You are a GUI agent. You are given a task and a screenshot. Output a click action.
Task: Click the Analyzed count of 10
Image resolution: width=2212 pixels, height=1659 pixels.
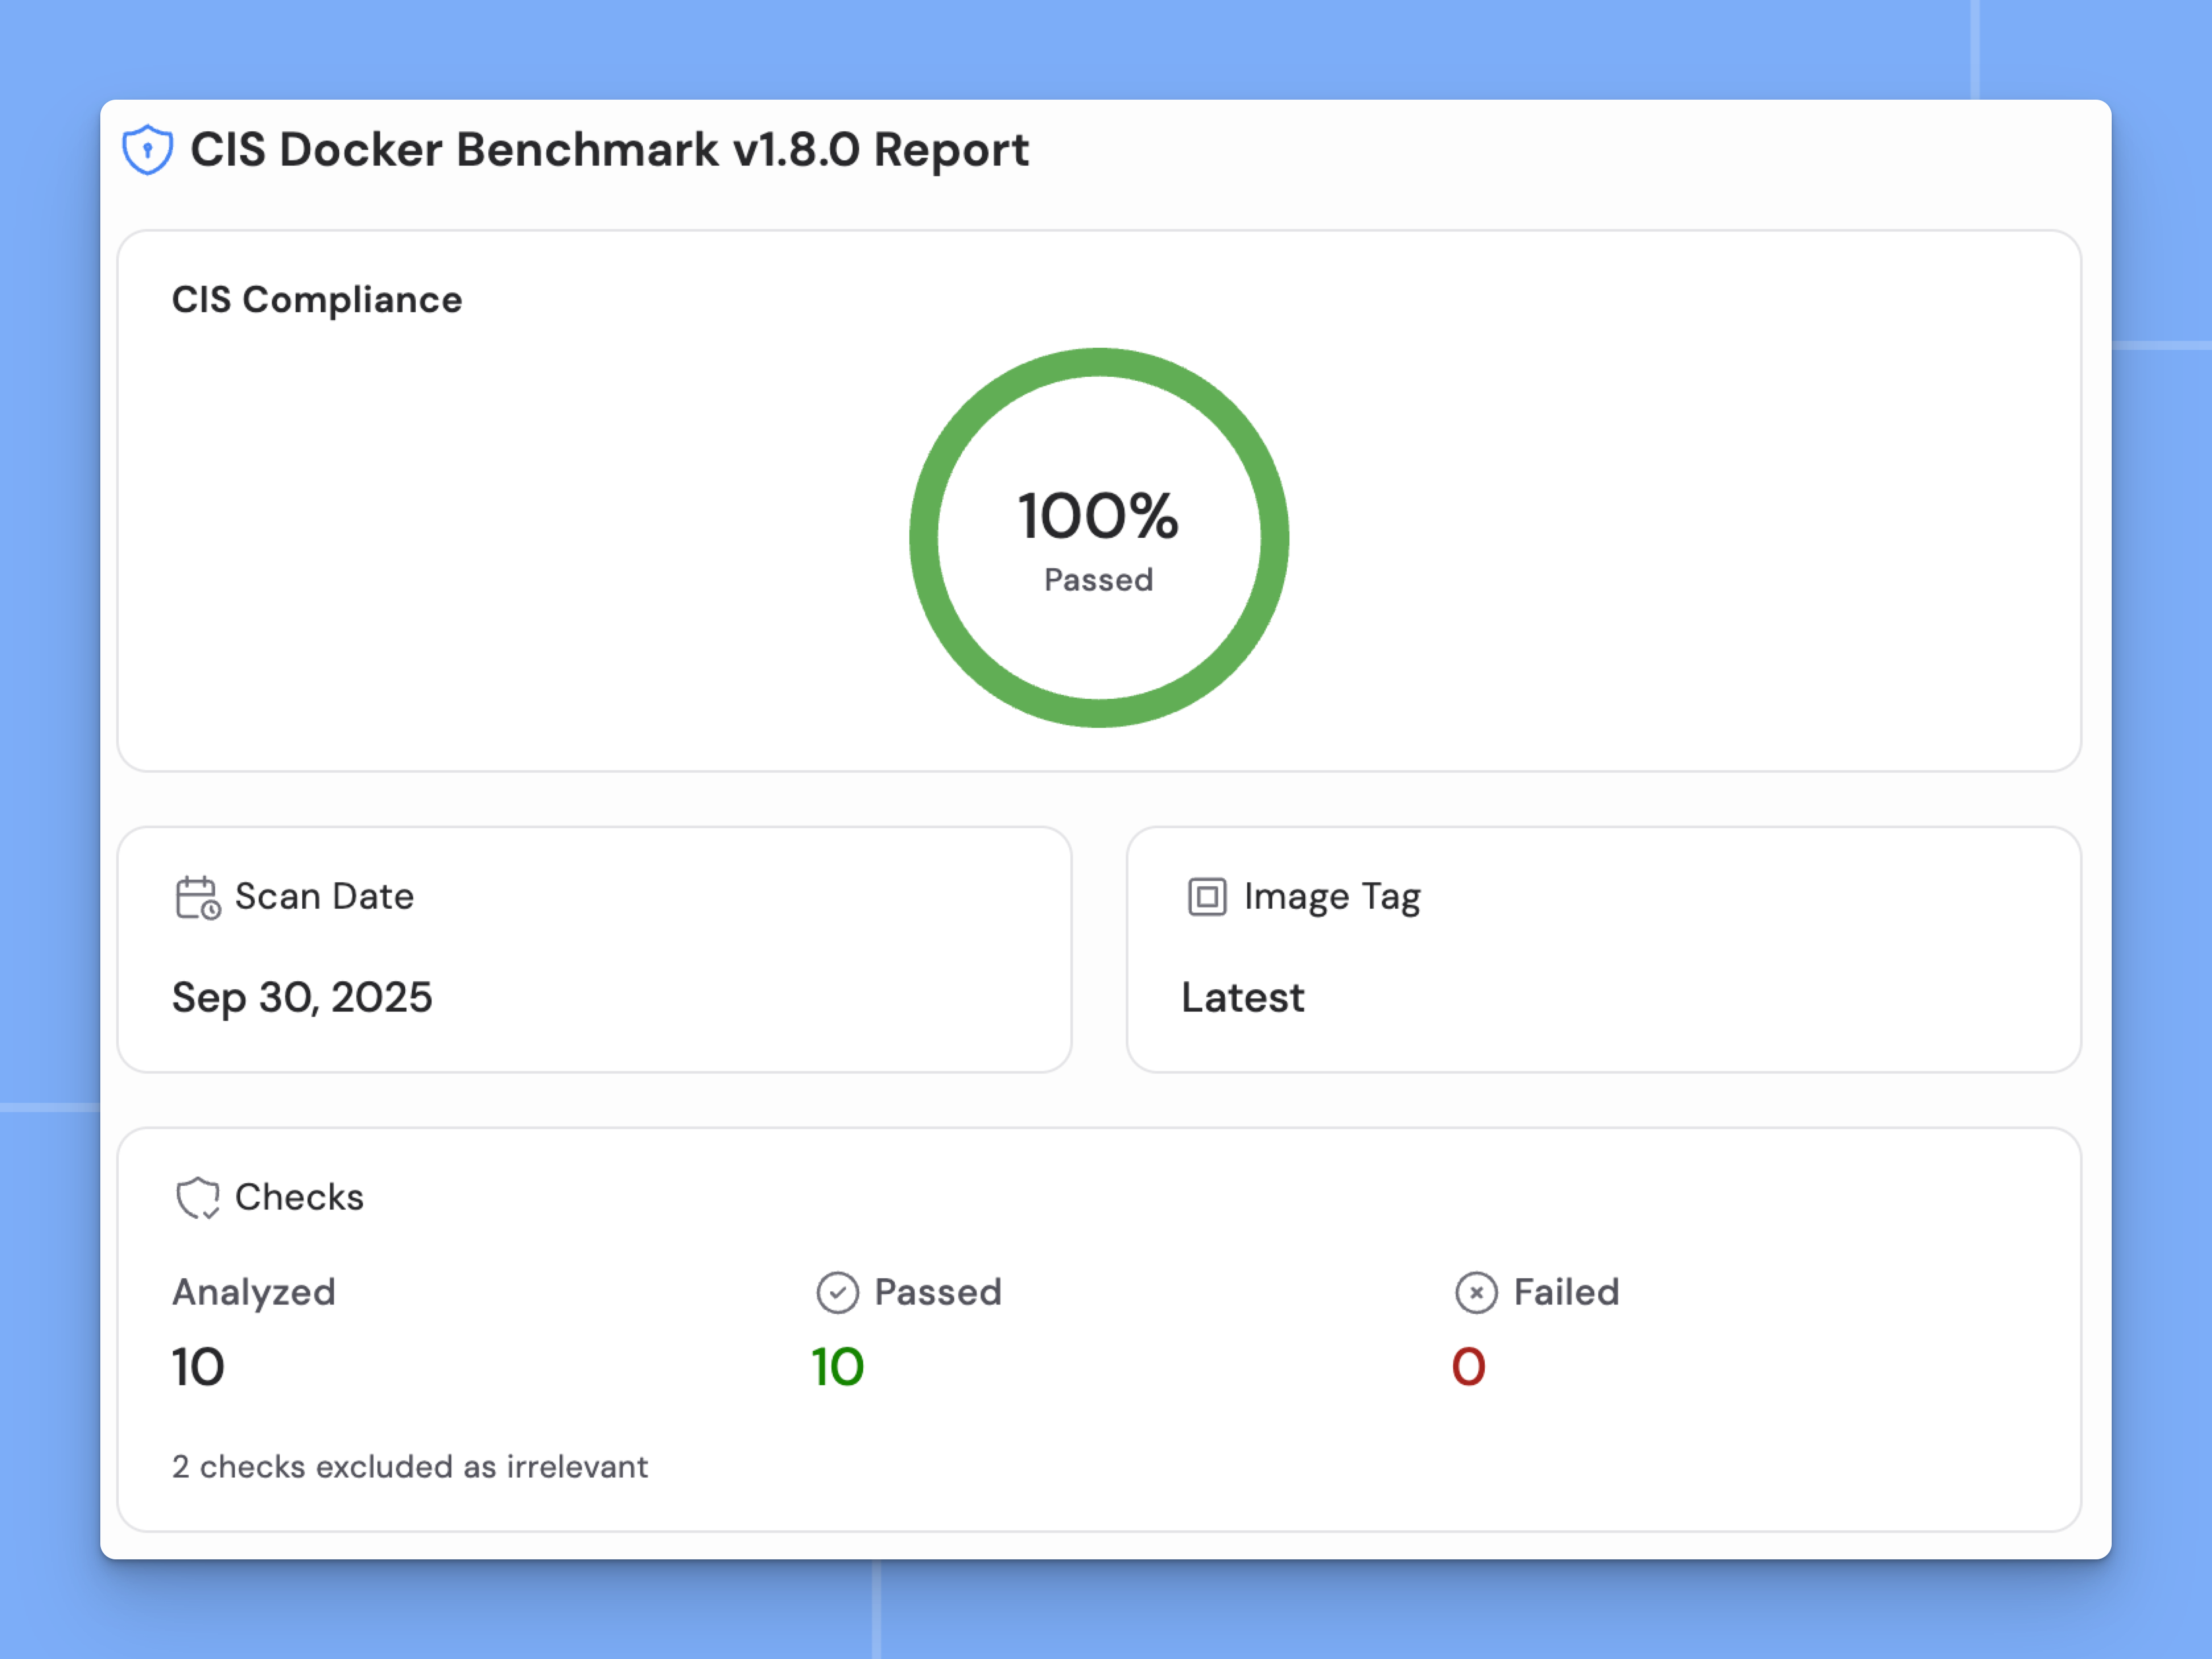click(x=198, y=1367)
